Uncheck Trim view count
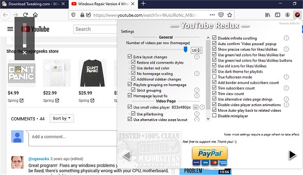The width and height of the screenshot is (303, 175). click(x=214, y=93)
